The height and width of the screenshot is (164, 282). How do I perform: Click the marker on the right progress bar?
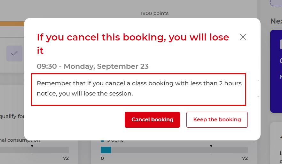click(211, 147)
